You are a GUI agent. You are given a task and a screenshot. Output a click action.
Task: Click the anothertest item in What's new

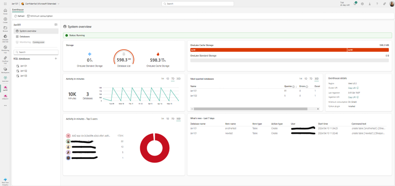tap(231, 128)
